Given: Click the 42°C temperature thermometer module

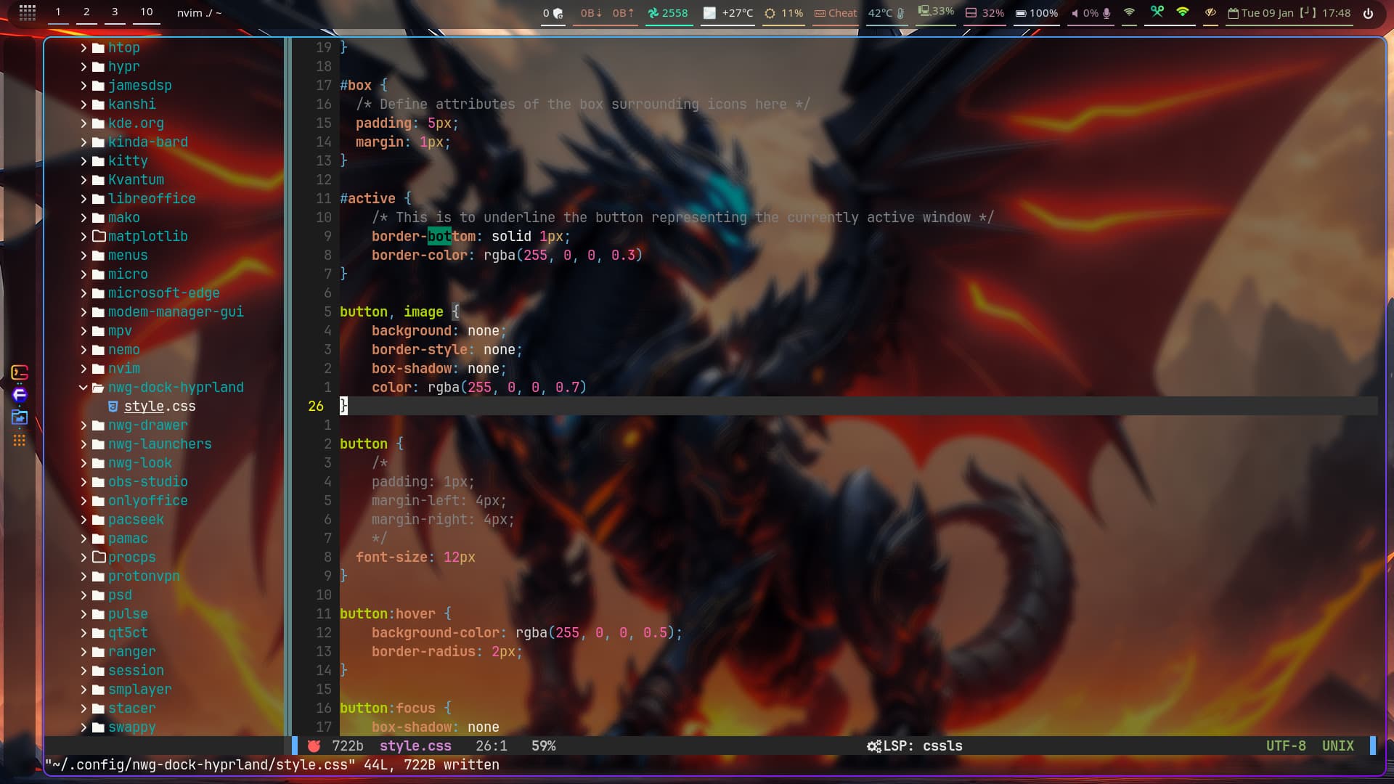Looking at the screenshot, I should point(886,13).
